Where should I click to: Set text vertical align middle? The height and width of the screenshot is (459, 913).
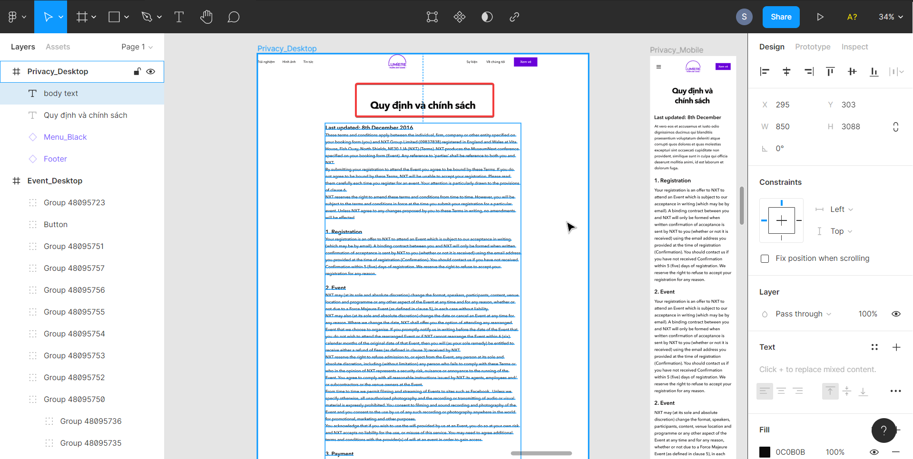(x=847, y=391)
